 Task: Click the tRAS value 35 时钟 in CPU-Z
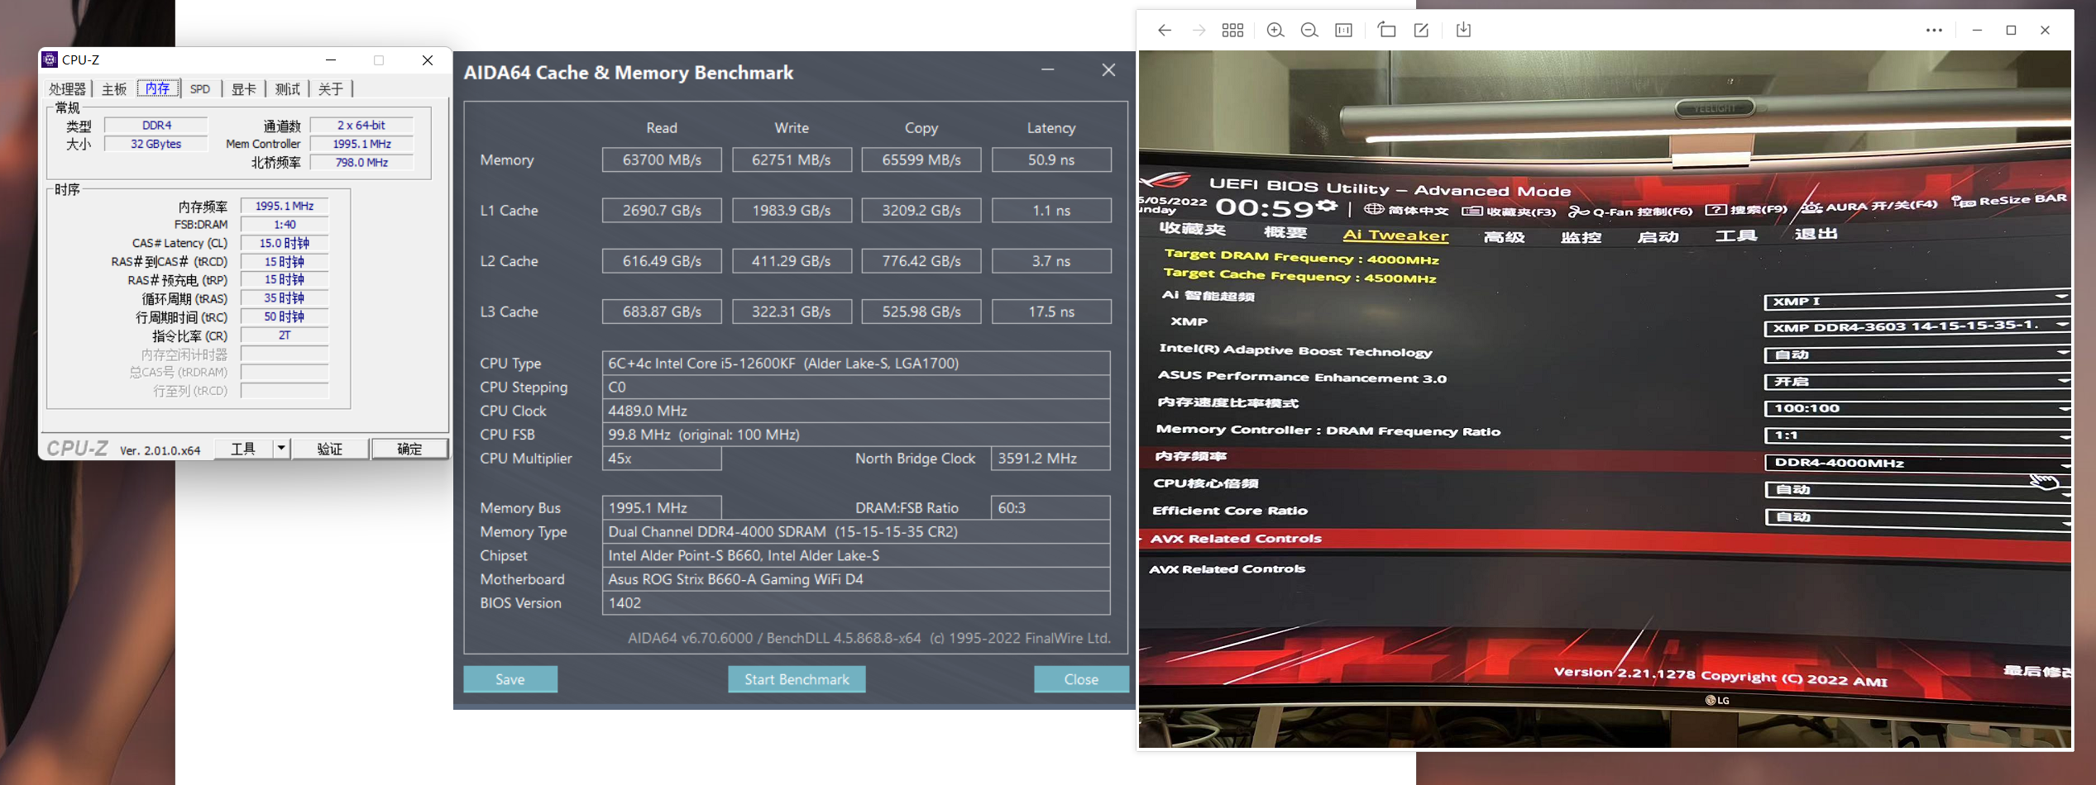(285, 298)
